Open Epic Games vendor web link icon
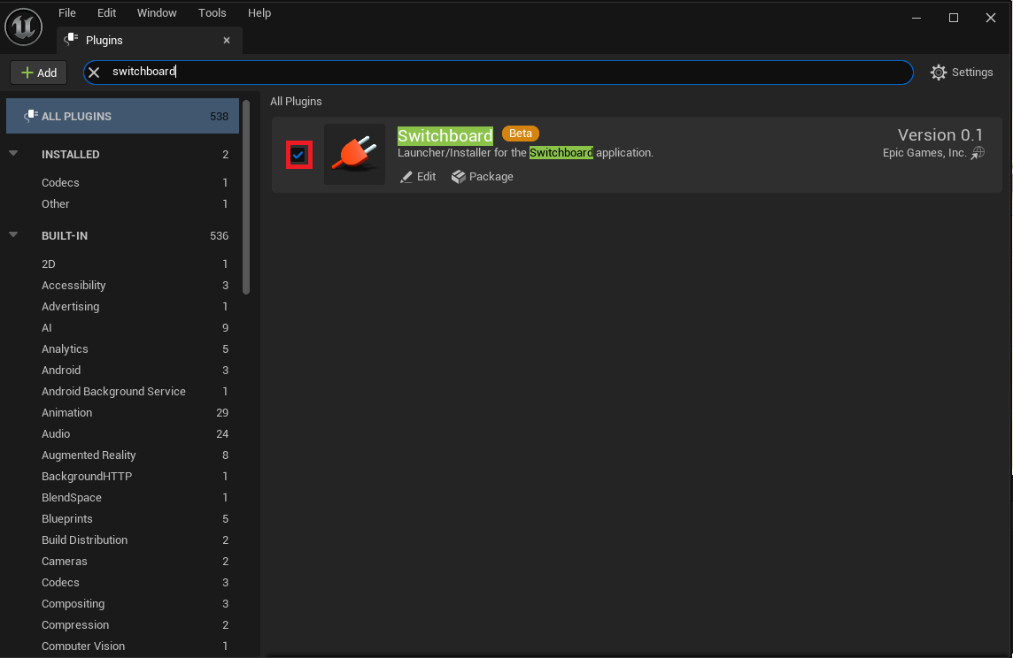This screenshot has height=658, width=1013. tap(978, 153)
